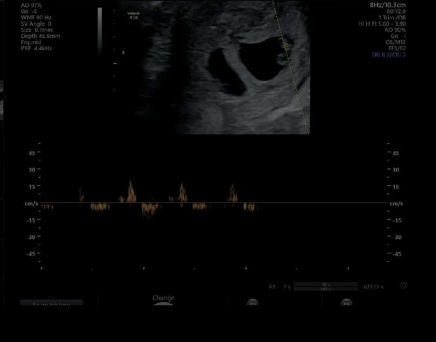Click the 'Gn -5' Doppler gain text
This screenshot has width=436, height=342.
(x=29, y=11)
